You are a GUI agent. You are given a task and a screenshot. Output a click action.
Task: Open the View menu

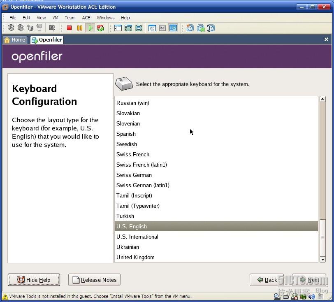[41, 18]
